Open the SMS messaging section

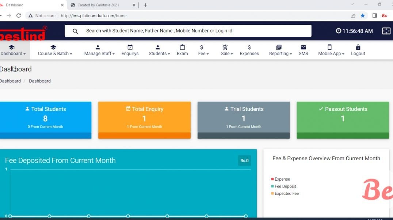click(304, 51)
